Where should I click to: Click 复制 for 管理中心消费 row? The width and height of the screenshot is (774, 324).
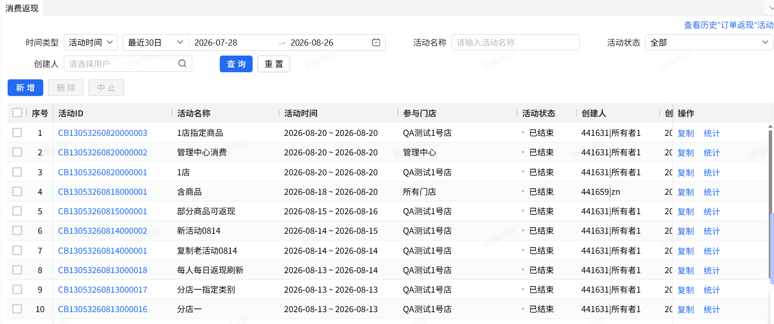tap(686, 152)
